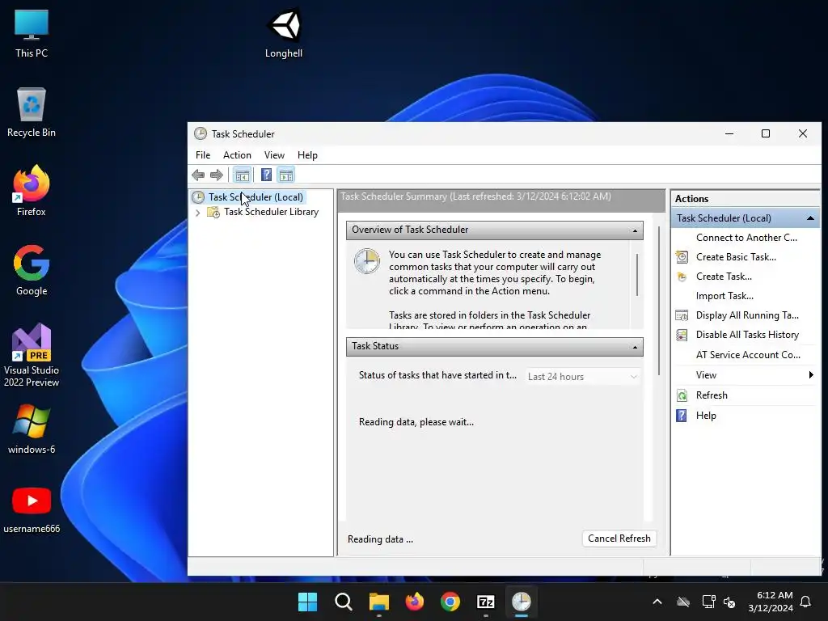Click Create Task action
Screen dimensions: 828x621
point(724,277)
